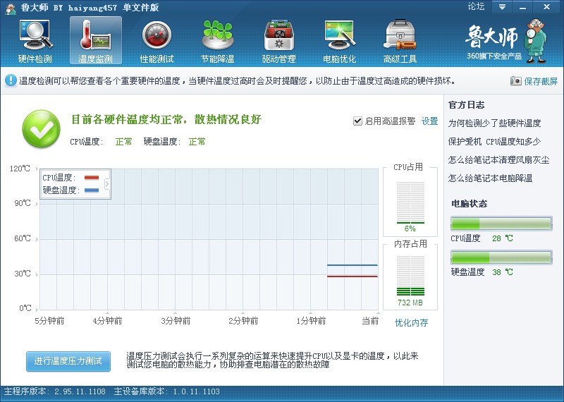Open article 为何检测少了些硬件温度
The width and height of the screenshot is (564, 402).
[x=494, y=123]
